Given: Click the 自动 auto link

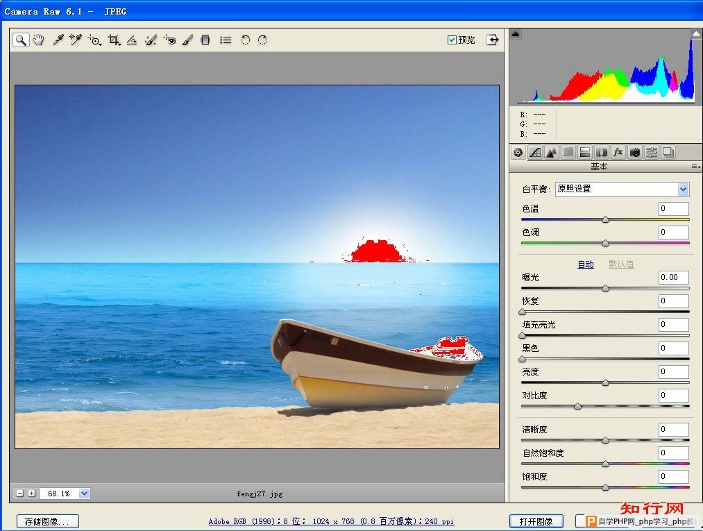Looking at the screenshot, I should point(586,264).
